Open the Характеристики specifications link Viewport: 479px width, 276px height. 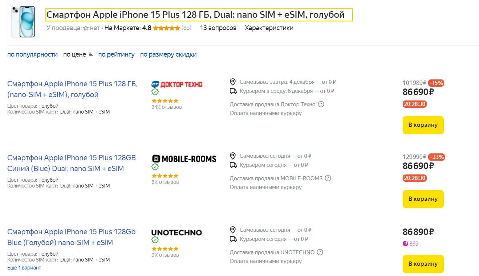tap(269, 28)
